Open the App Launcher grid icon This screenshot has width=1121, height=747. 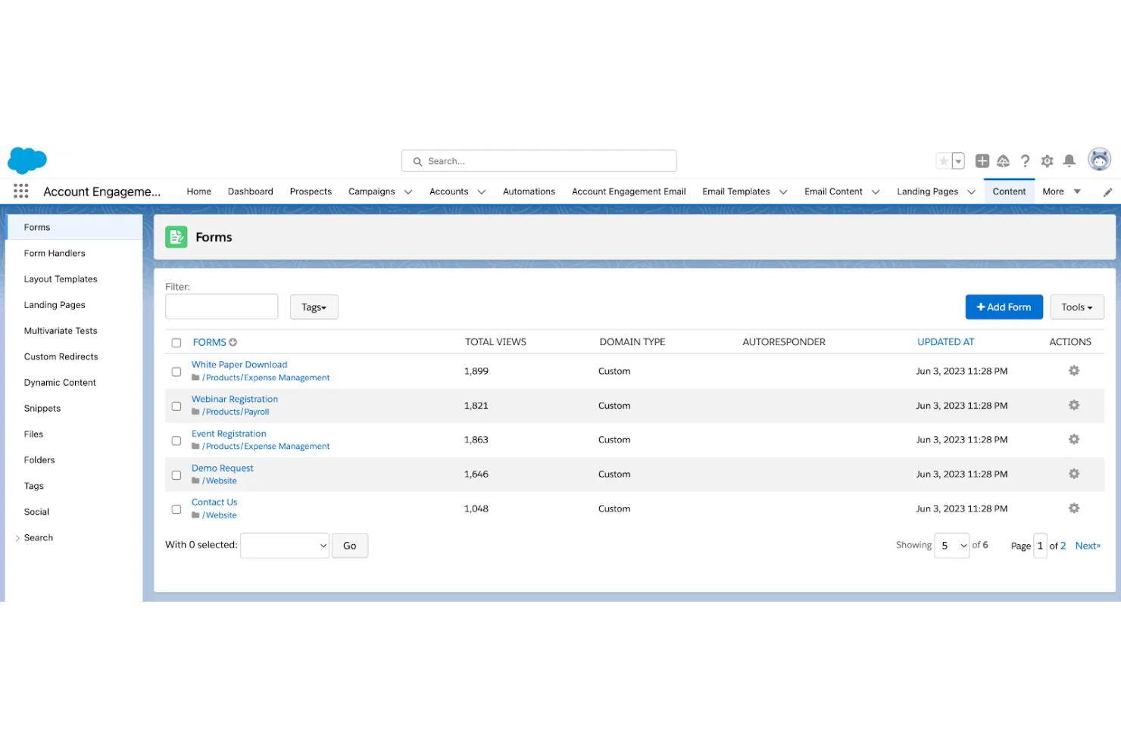pyautogui.click(x=20, y=191)
